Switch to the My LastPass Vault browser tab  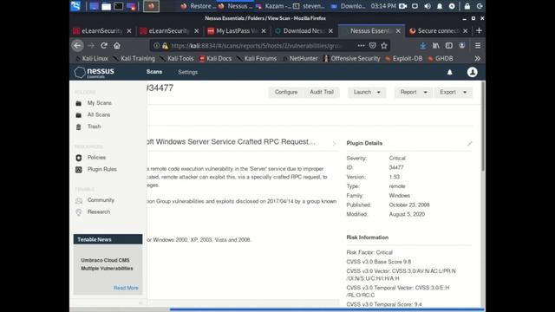[x=237, y=31]
